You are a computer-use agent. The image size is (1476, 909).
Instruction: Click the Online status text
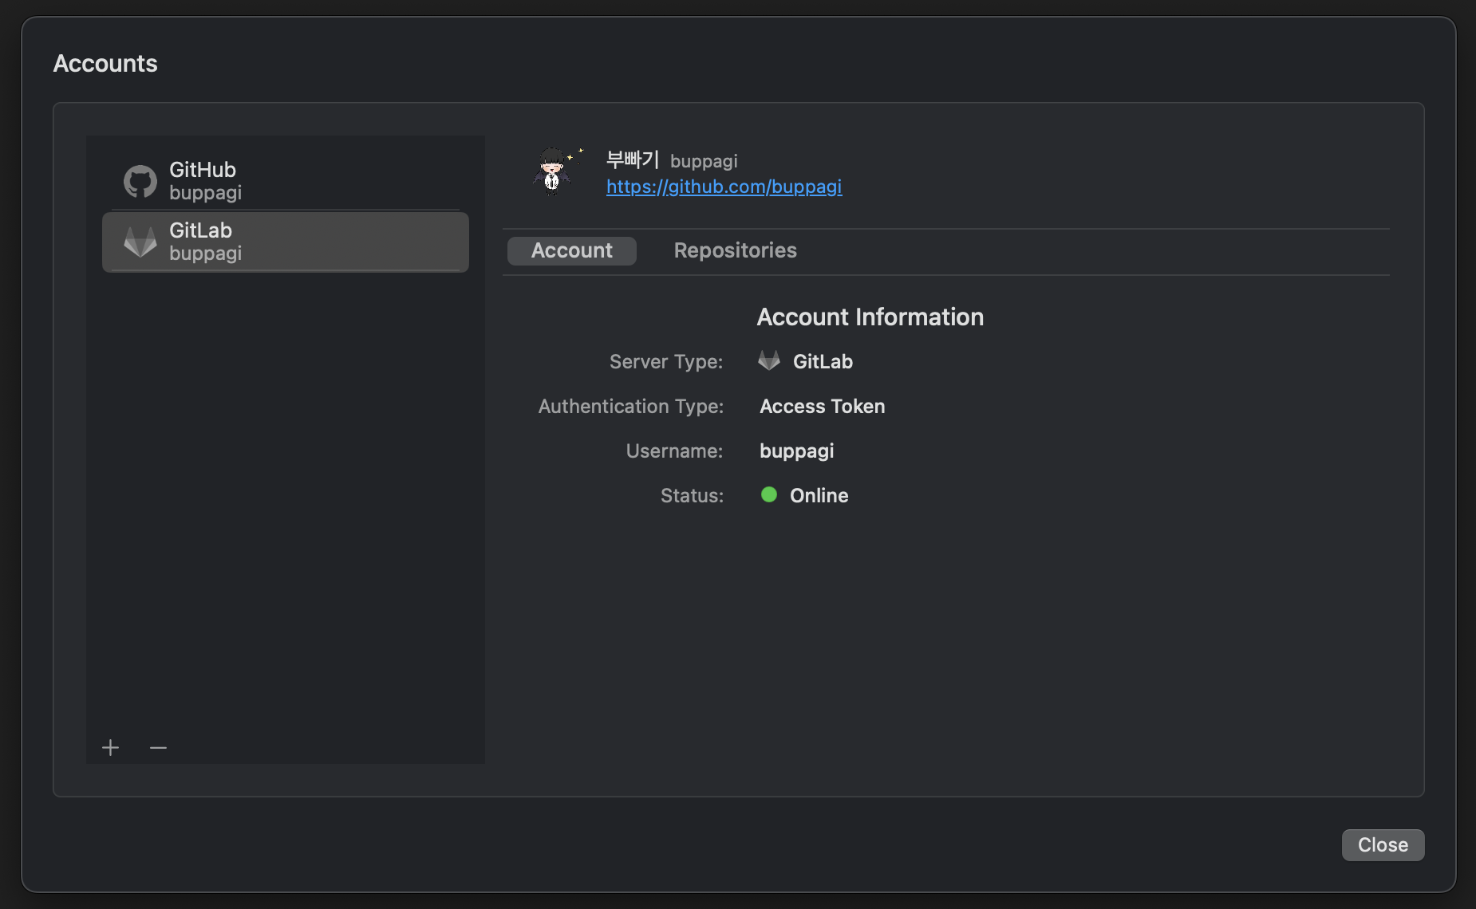[819, 495]
